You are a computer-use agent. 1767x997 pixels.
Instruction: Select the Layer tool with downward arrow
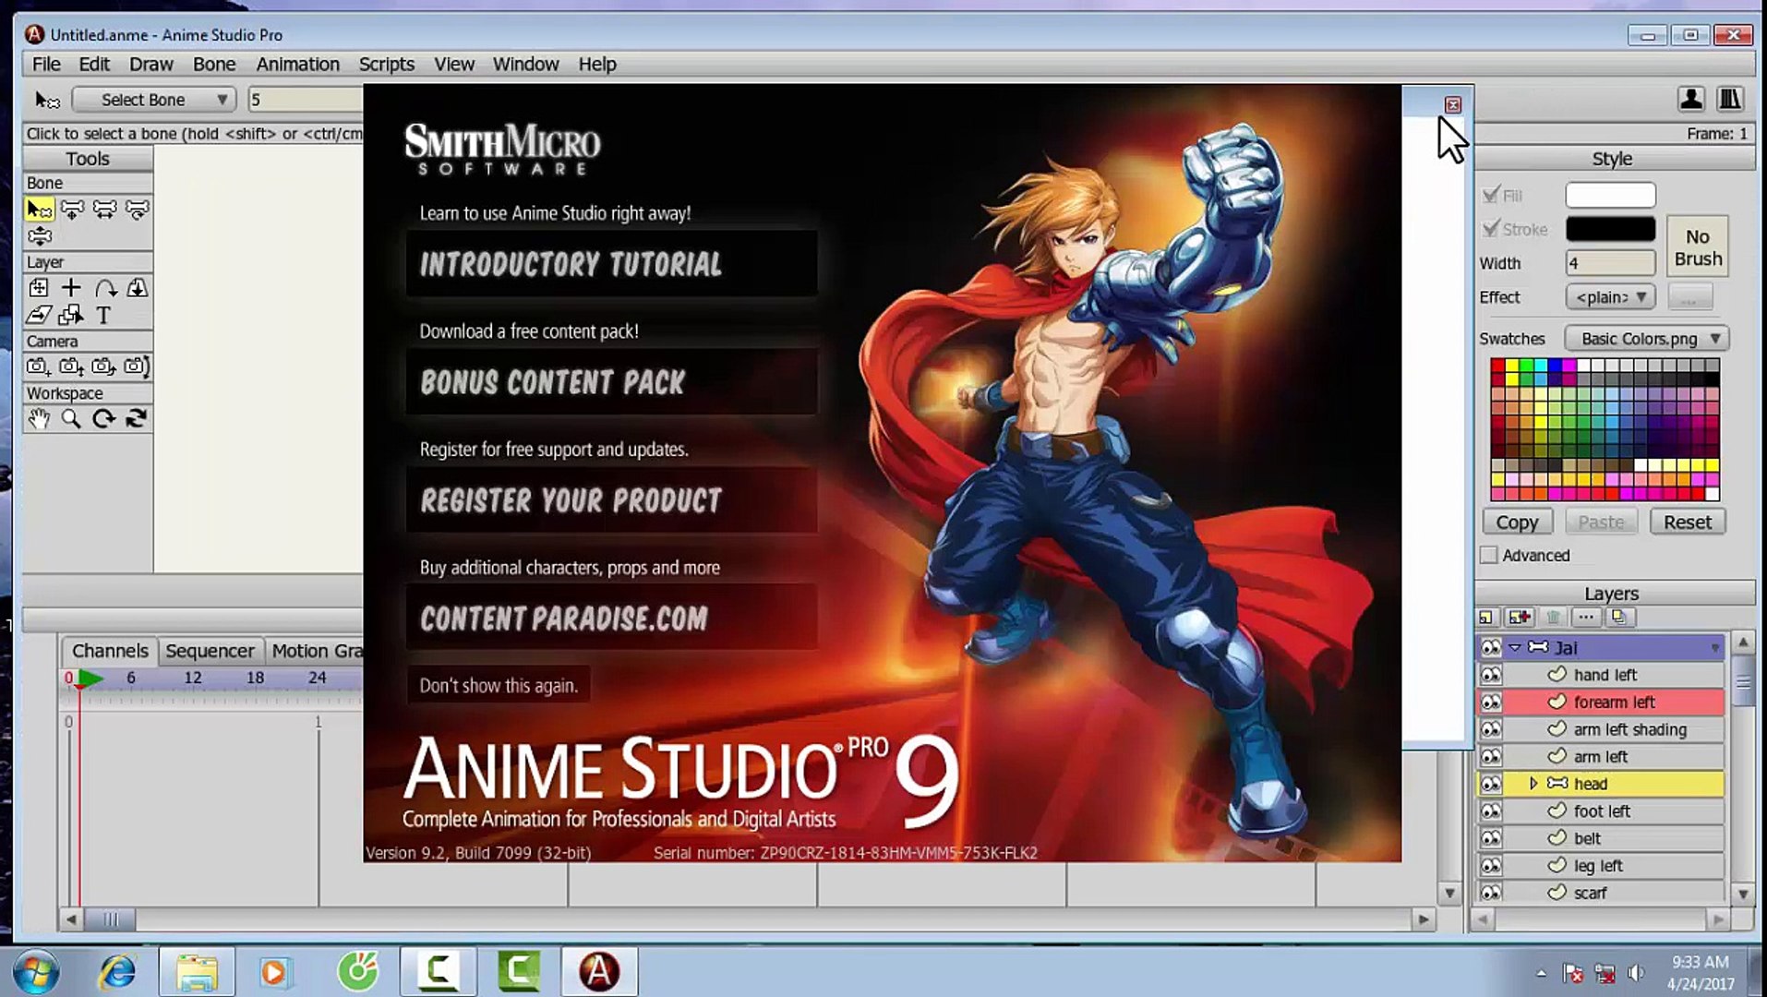[137, 288]
